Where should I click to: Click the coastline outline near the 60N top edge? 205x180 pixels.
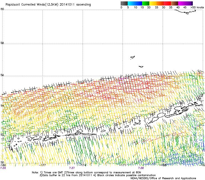185,12
